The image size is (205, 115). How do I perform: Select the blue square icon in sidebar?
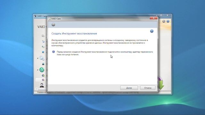pos(43,52)
